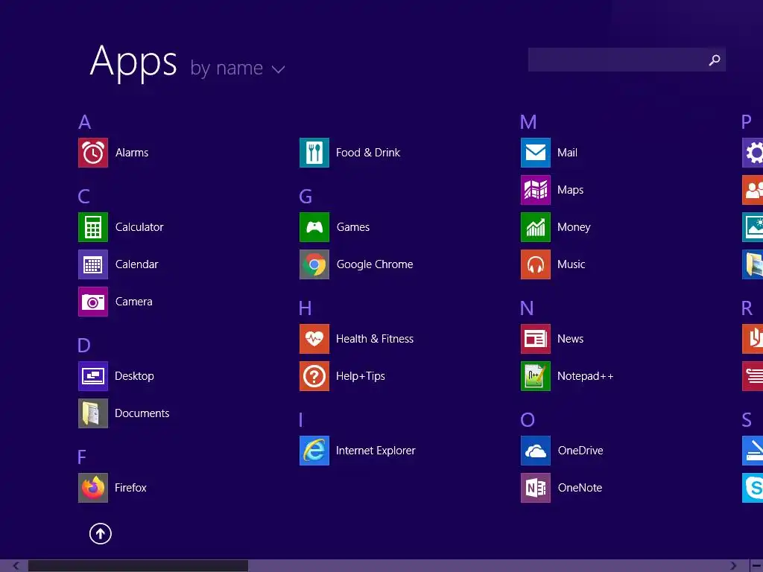Click the search magnifier button
Screen dimensions: 763x572
(715, 60)
